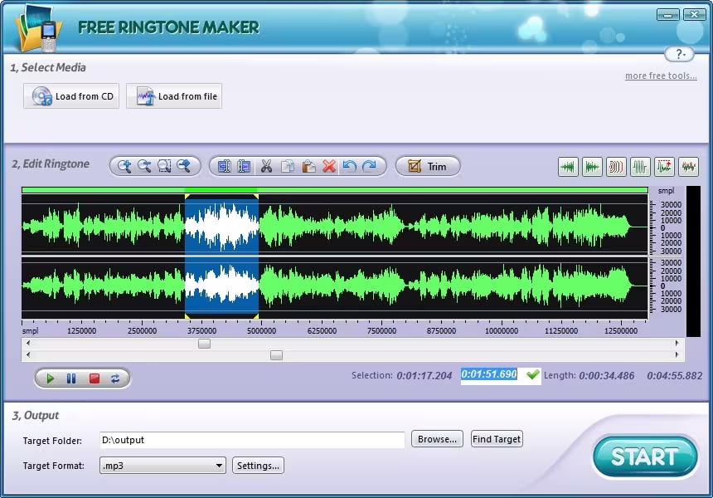Open the help question mark menu
The width and height of the screenshot is (713, 498).
[679, 54]
